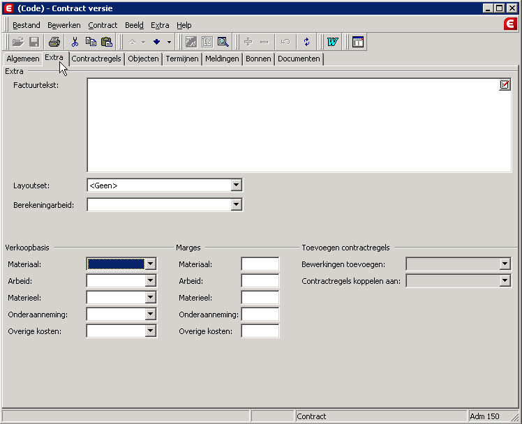Expand Verkoopbasis Arbeid dropdown
522x424 pixels.
tap(151, 280)
